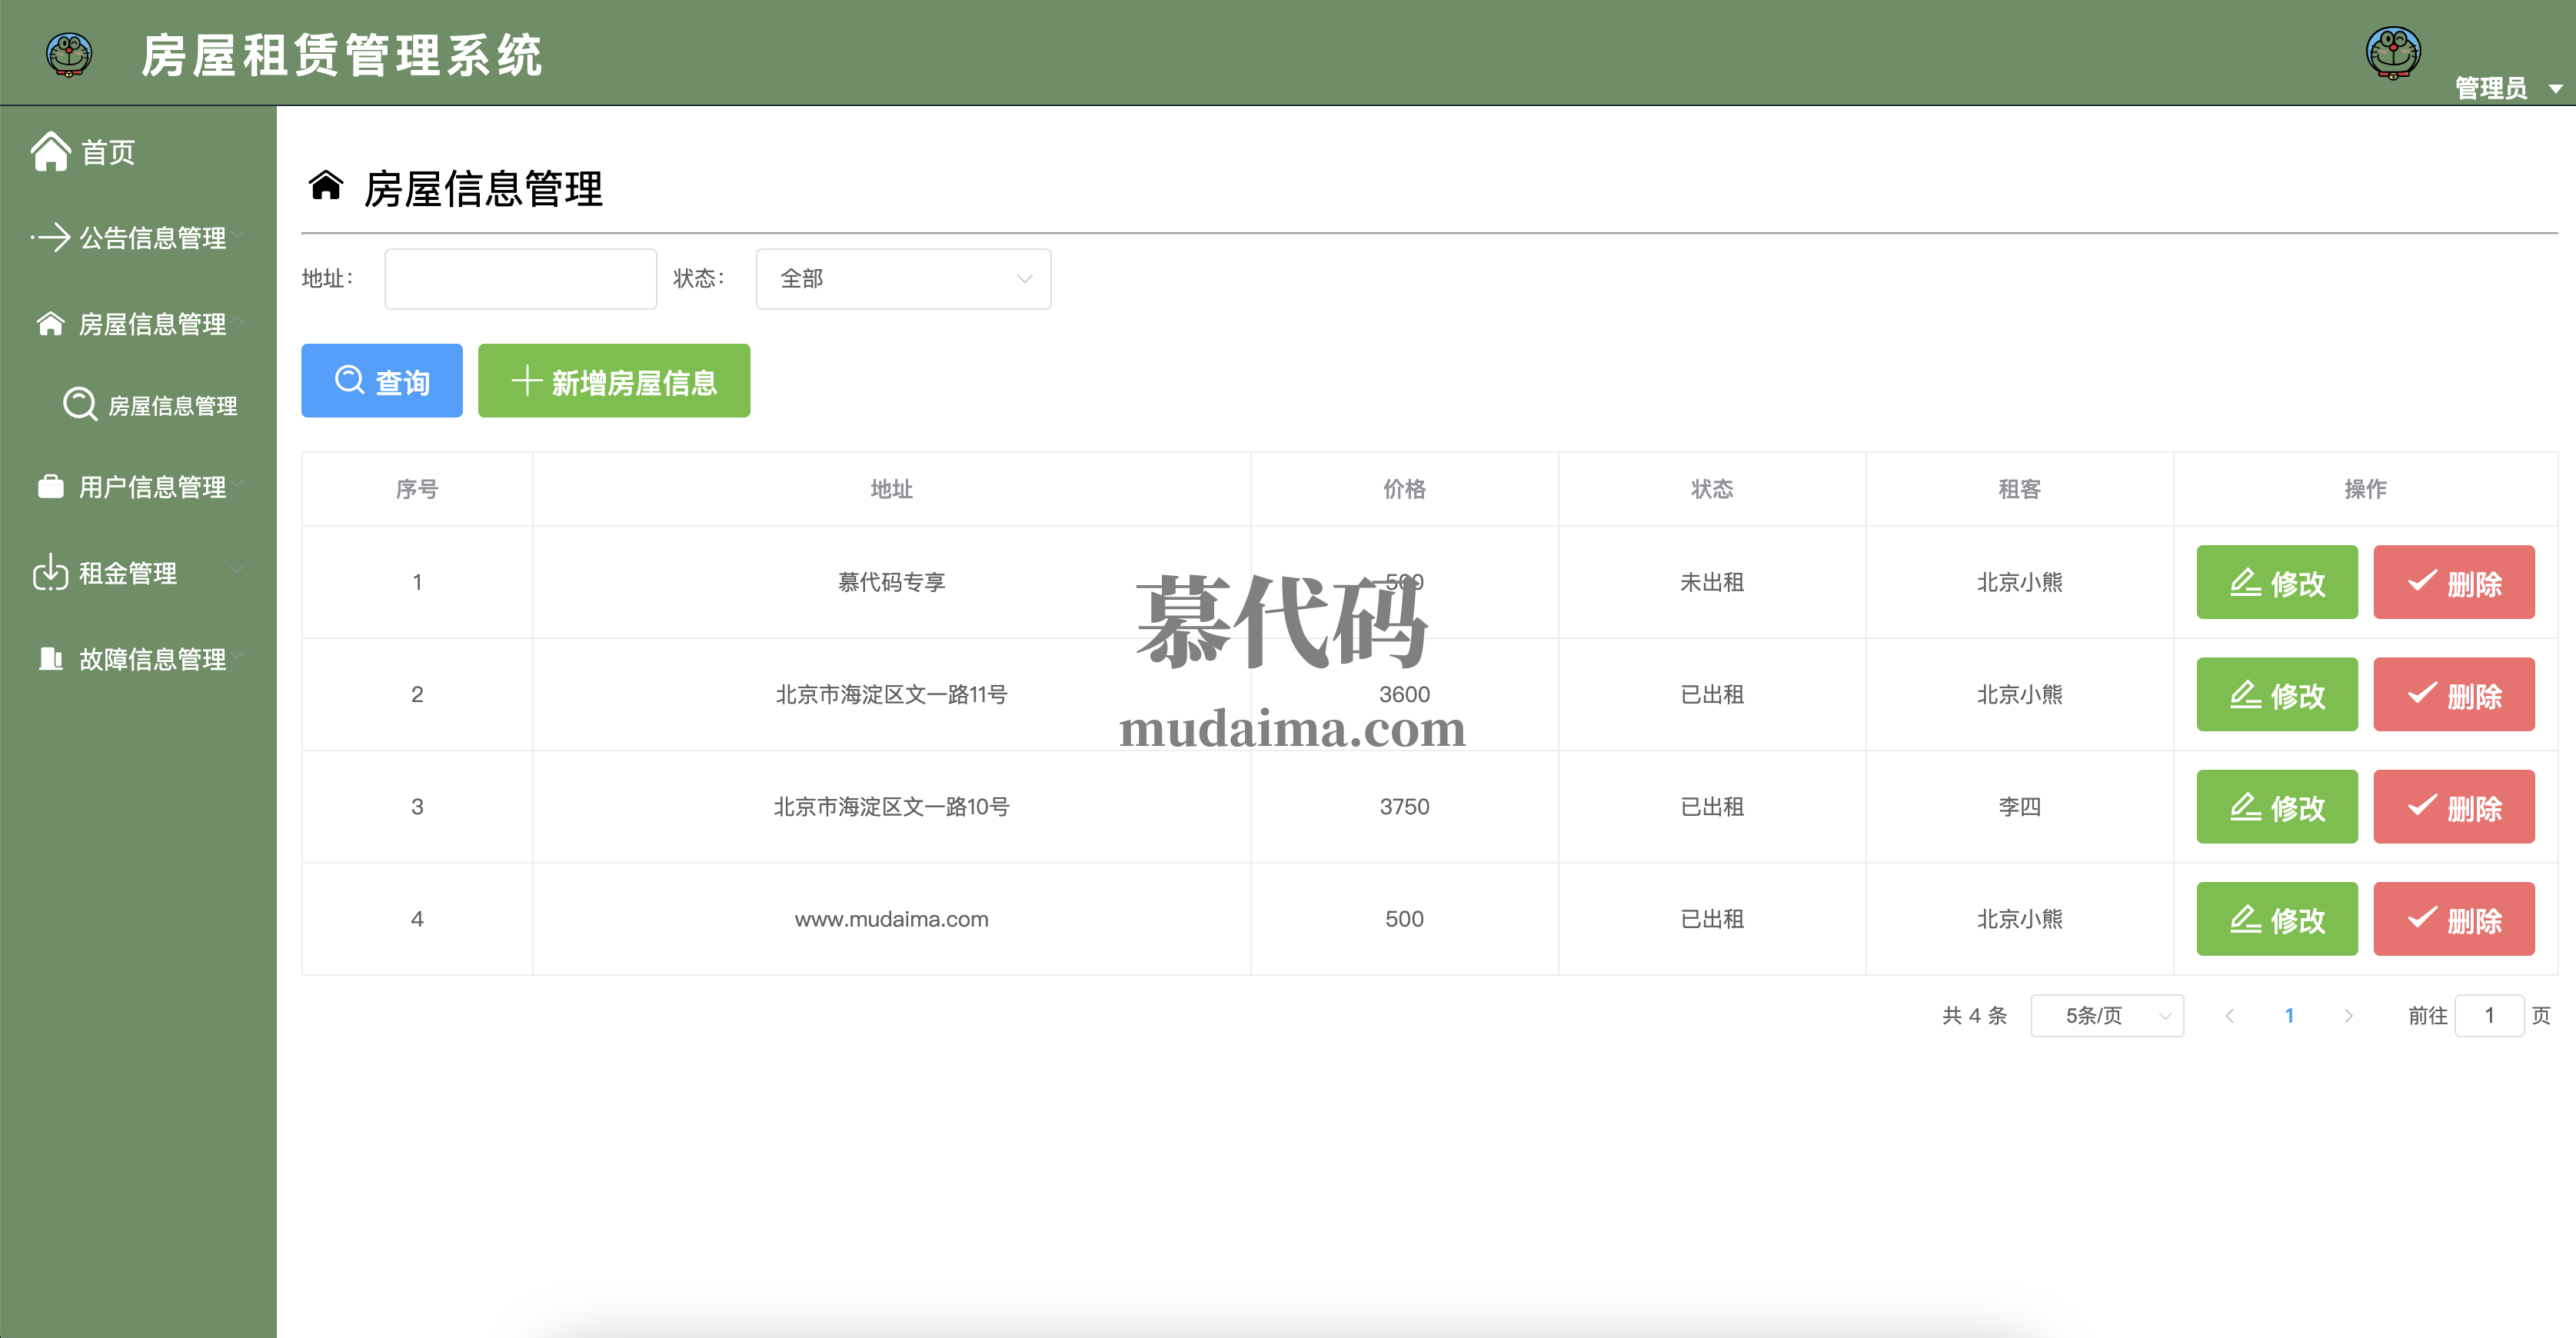Delete the www.mudaima.com row
The width and height of the screenshot is (2576, 1338).
point(2453,919)
